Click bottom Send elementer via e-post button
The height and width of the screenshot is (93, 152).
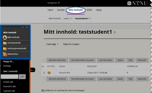(82, 79)
